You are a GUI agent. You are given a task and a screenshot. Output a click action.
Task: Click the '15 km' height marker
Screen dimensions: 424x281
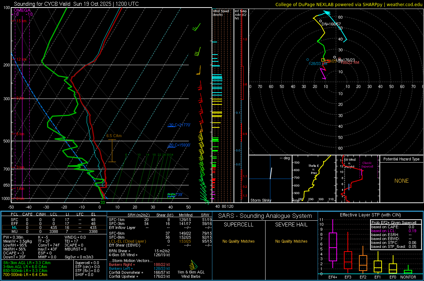(22, 21)
